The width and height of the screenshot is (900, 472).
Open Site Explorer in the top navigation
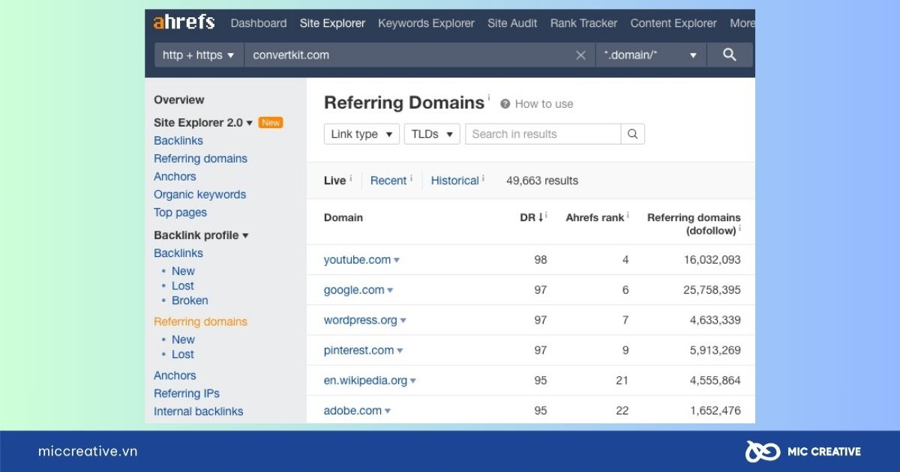coord(332,23)
